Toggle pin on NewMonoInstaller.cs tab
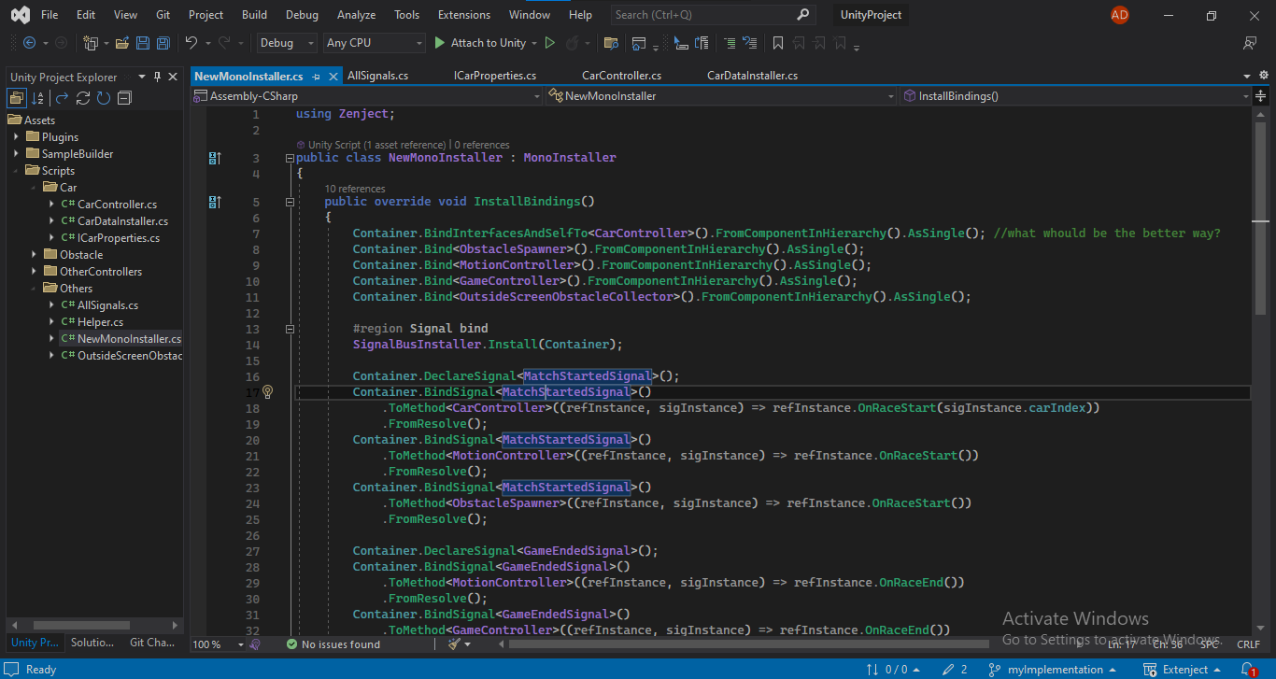 [317, 77]
